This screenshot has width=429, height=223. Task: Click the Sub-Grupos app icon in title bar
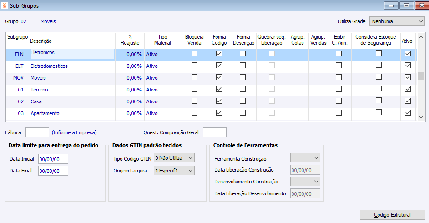pyautogui.click(x=5, y=5)
